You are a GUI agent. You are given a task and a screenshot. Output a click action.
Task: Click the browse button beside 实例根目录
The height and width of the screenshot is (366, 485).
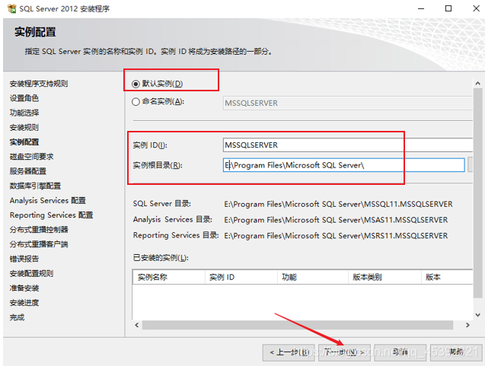(471, 165)
